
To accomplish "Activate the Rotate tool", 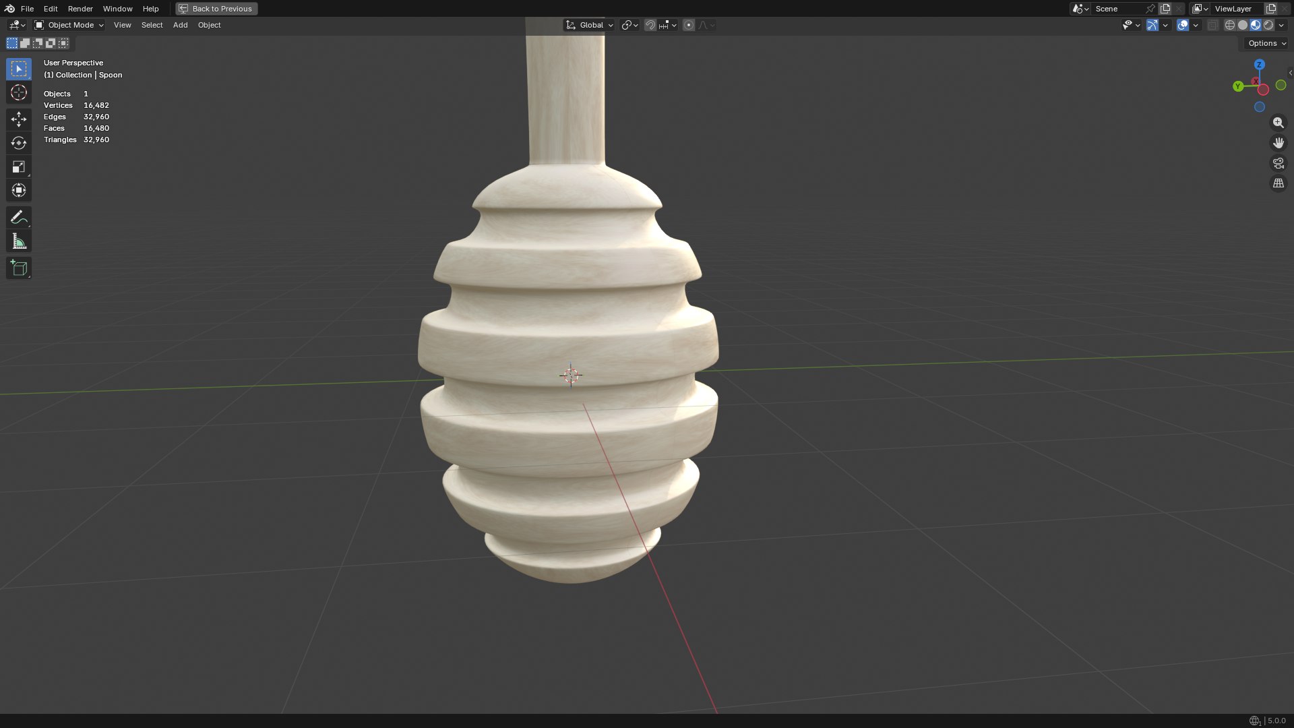I will [19, 143].
